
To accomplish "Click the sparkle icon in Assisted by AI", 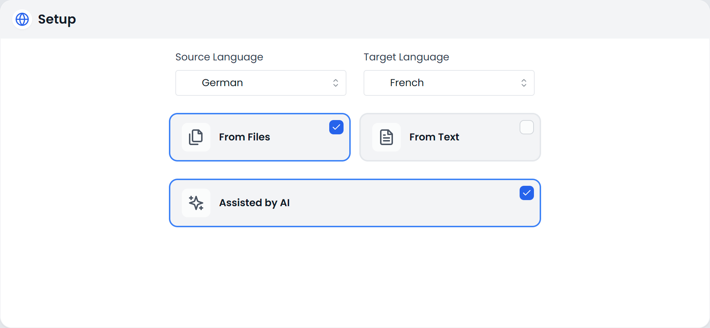I will point(196,203).
